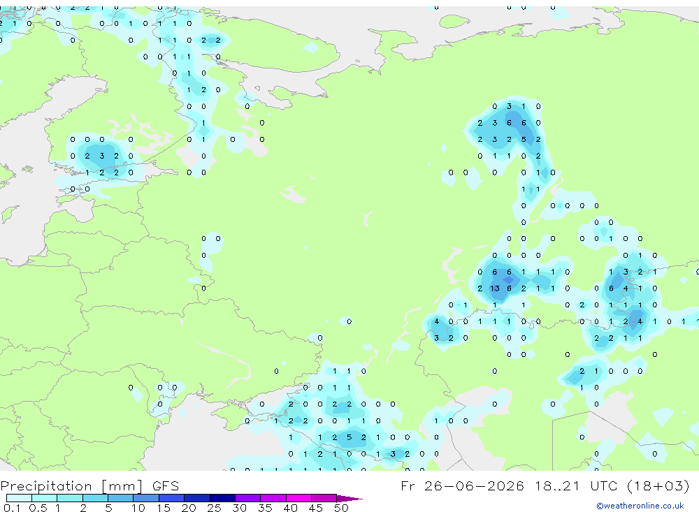699x512 pixels.
Task: Click the '13' precipitation value on map
Action: click(495, 288)
